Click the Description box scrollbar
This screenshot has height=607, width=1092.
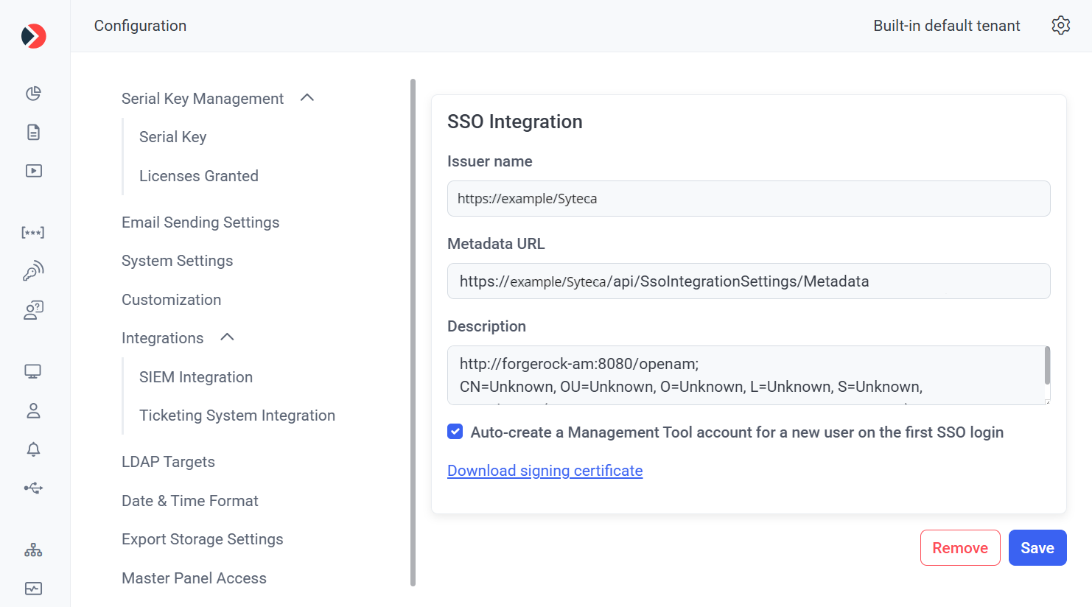[x=1047, y=366]
